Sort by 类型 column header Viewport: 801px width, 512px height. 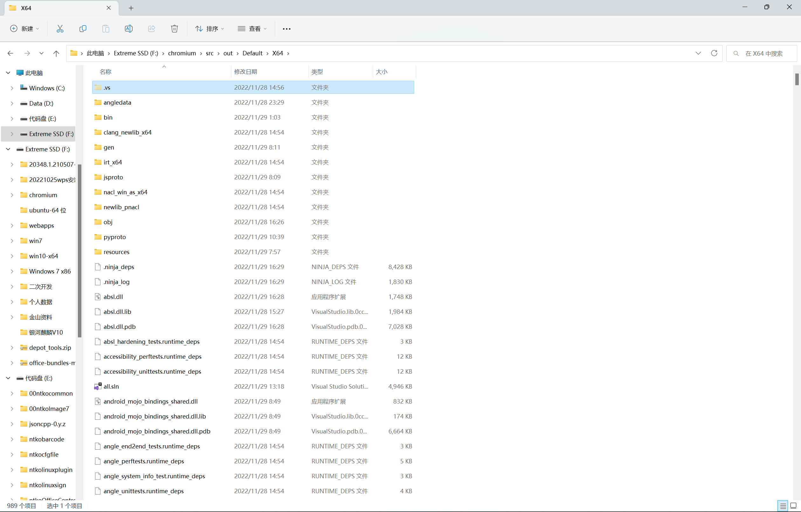pyautogui.click(x=317, y=72)
